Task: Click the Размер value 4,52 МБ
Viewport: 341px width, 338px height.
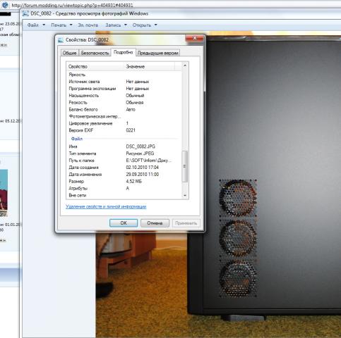Action: (133, 182)
